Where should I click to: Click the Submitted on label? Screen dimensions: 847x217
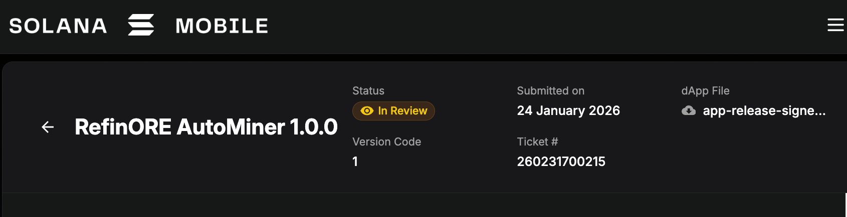pyautogui.click(x=550, y=90)
